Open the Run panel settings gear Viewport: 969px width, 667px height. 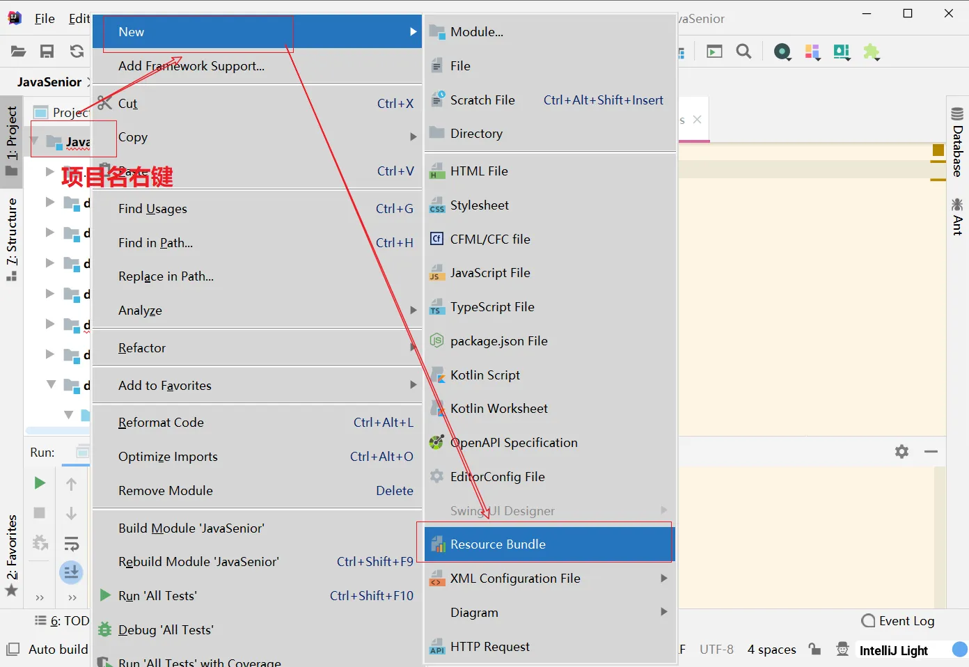click(x=901, y=452)
